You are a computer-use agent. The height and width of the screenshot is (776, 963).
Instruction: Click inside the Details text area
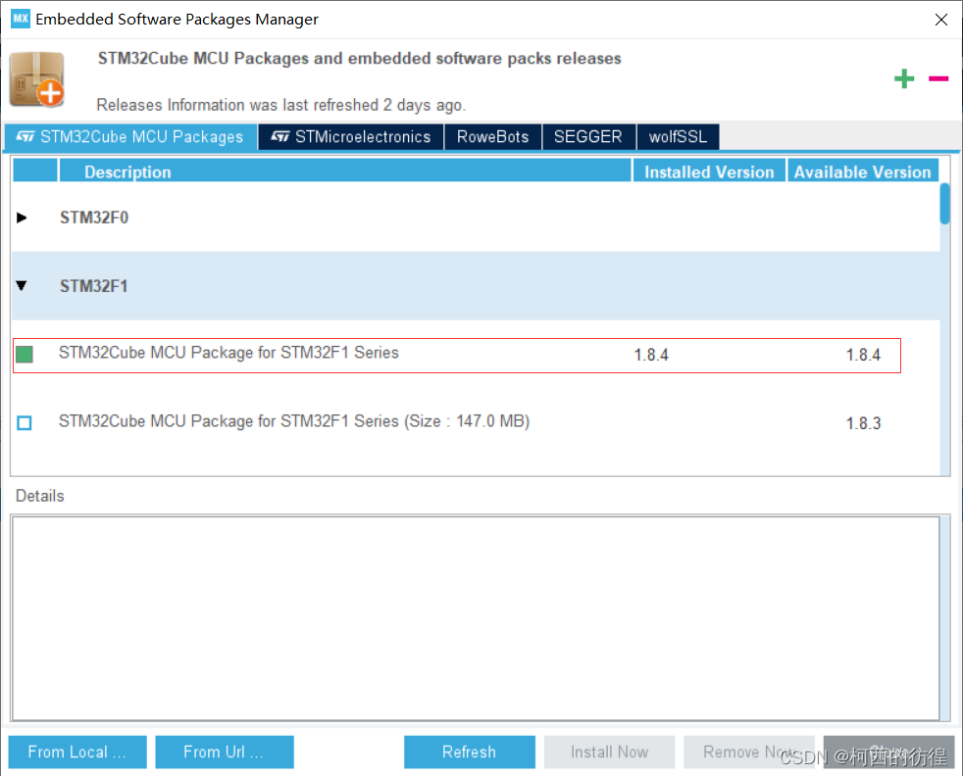(476, 618)
